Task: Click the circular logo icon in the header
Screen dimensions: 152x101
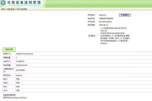Action: (x=3, y=3)
